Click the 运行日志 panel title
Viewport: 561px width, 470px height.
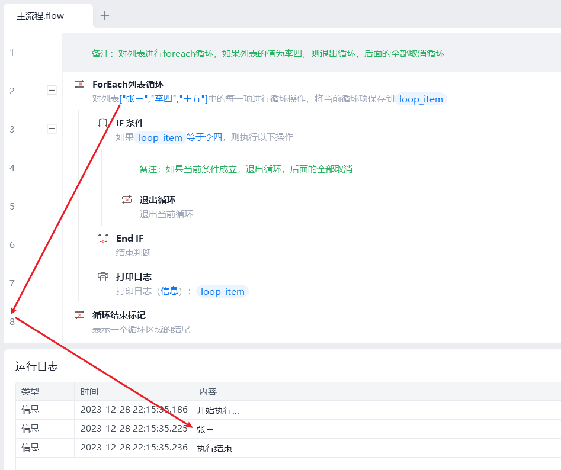tap(37, 366)
